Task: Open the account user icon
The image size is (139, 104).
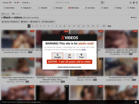Action: 131,3
